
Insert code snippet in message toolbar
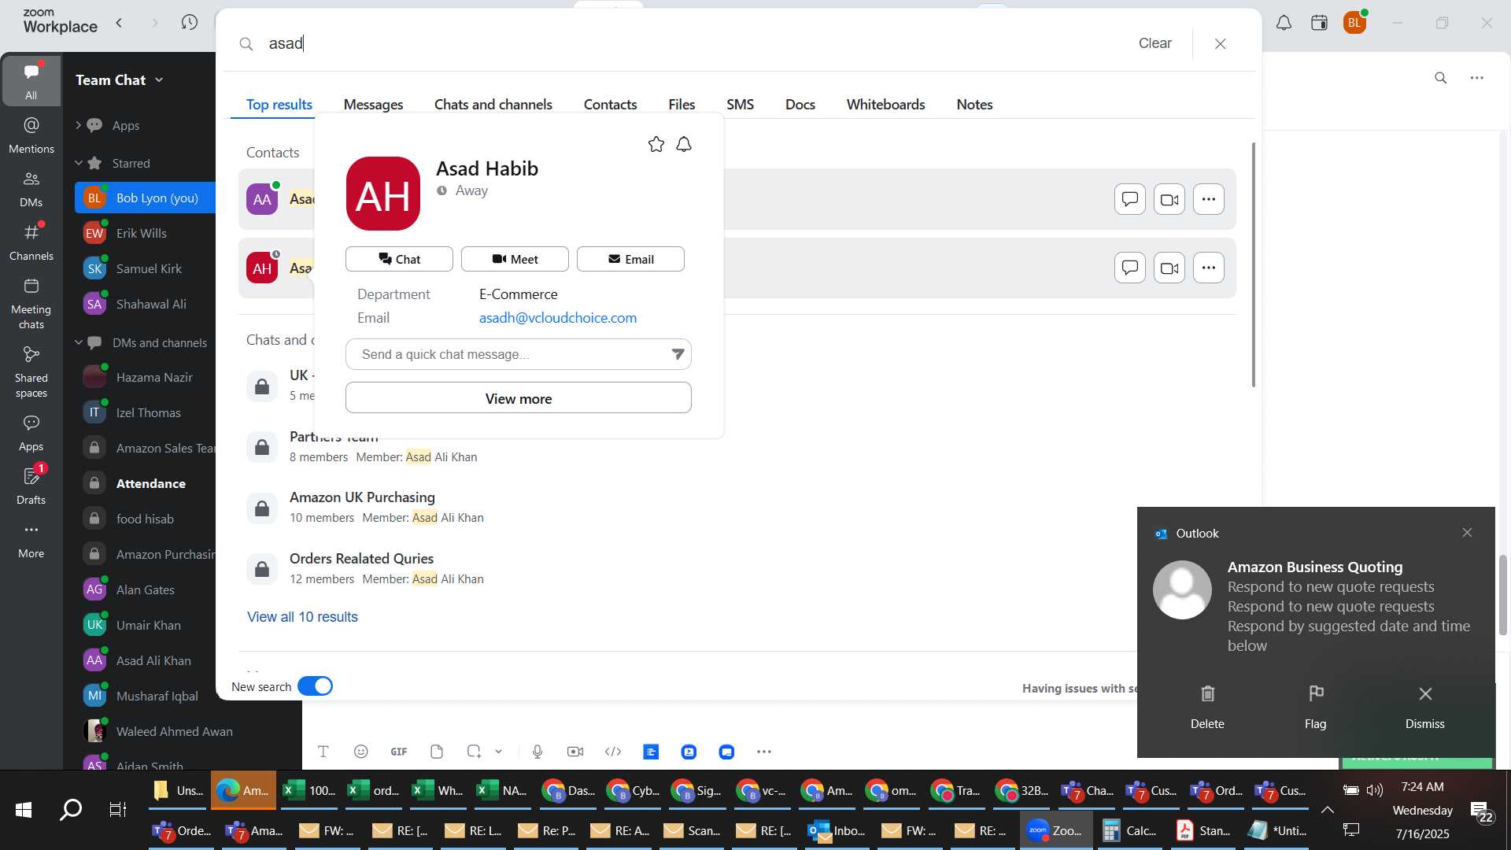613,752
